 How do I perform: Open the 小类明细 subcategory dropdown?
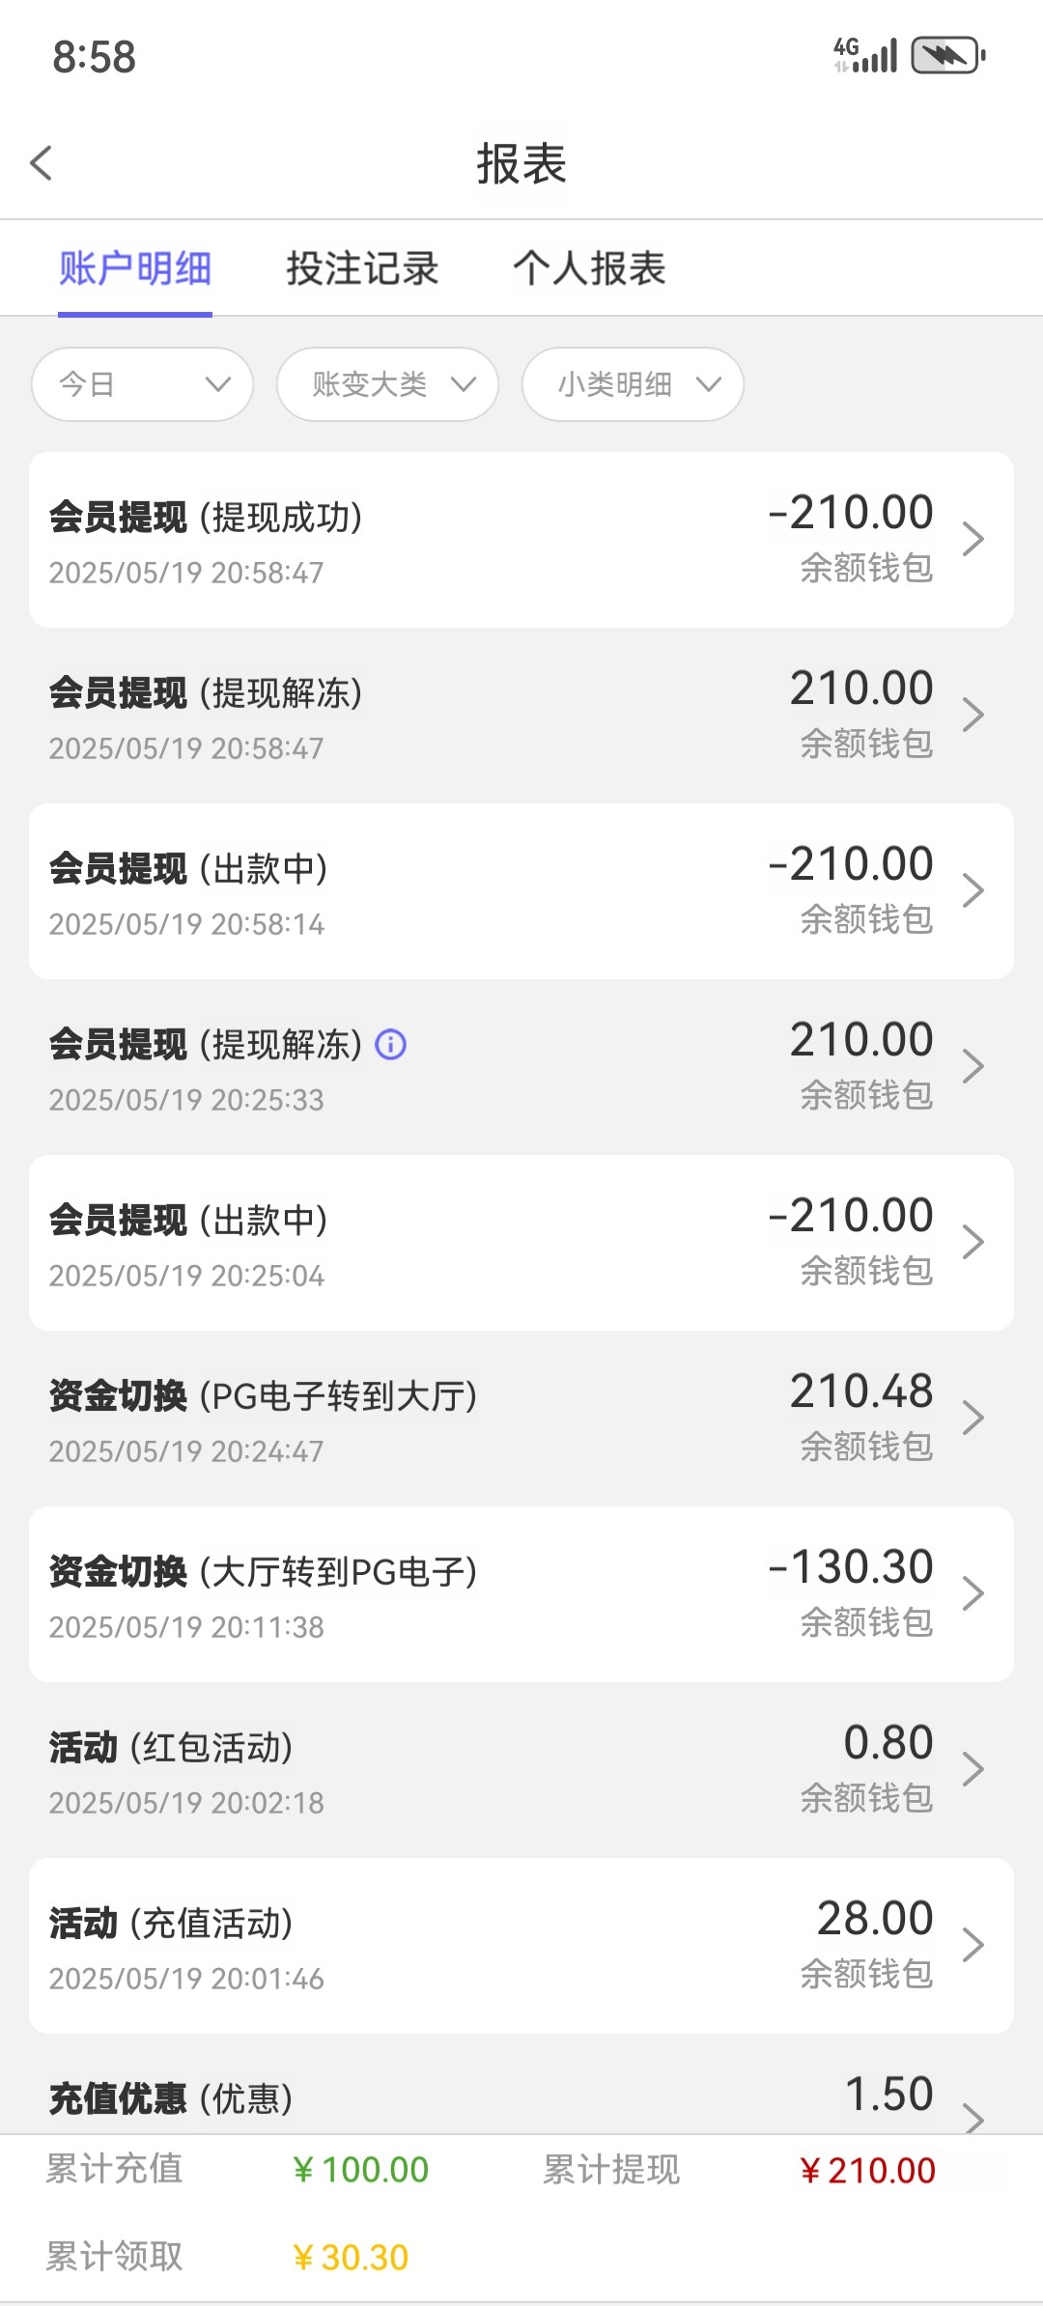(x=633, y=384)
